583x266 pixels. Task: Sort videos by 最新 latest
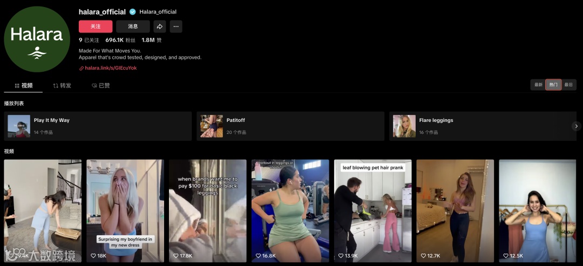(538, 85)
